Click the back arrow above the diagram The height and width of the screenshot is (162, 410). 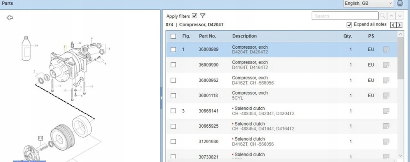pos(10,18)
